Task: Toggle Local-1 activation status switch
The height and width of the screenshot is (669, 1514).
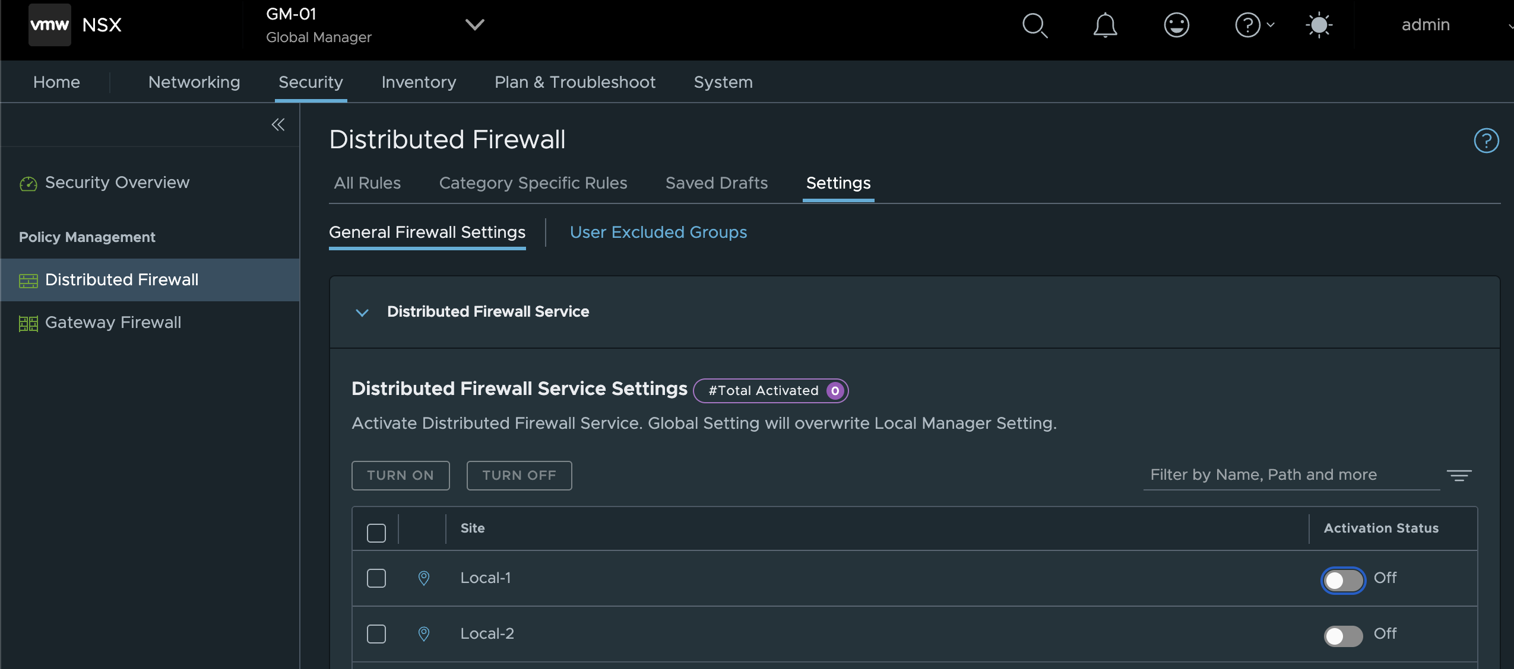Action: (1343, 580)
